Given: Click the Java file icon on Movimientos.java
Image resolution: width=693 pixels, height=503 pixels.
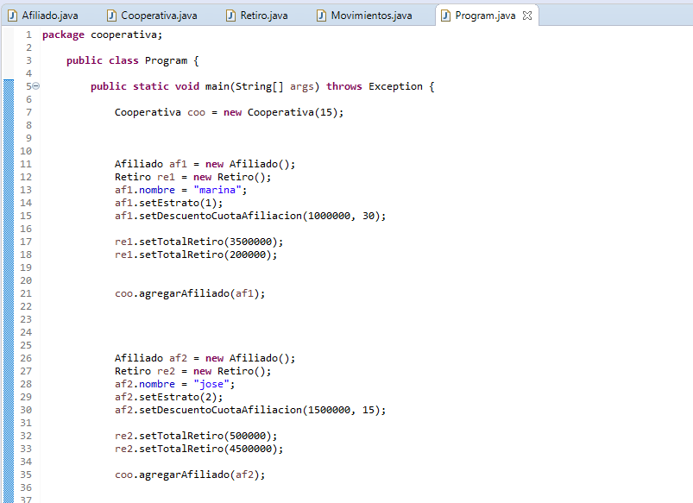Looking at the screenshot, I should pos(321,16).
